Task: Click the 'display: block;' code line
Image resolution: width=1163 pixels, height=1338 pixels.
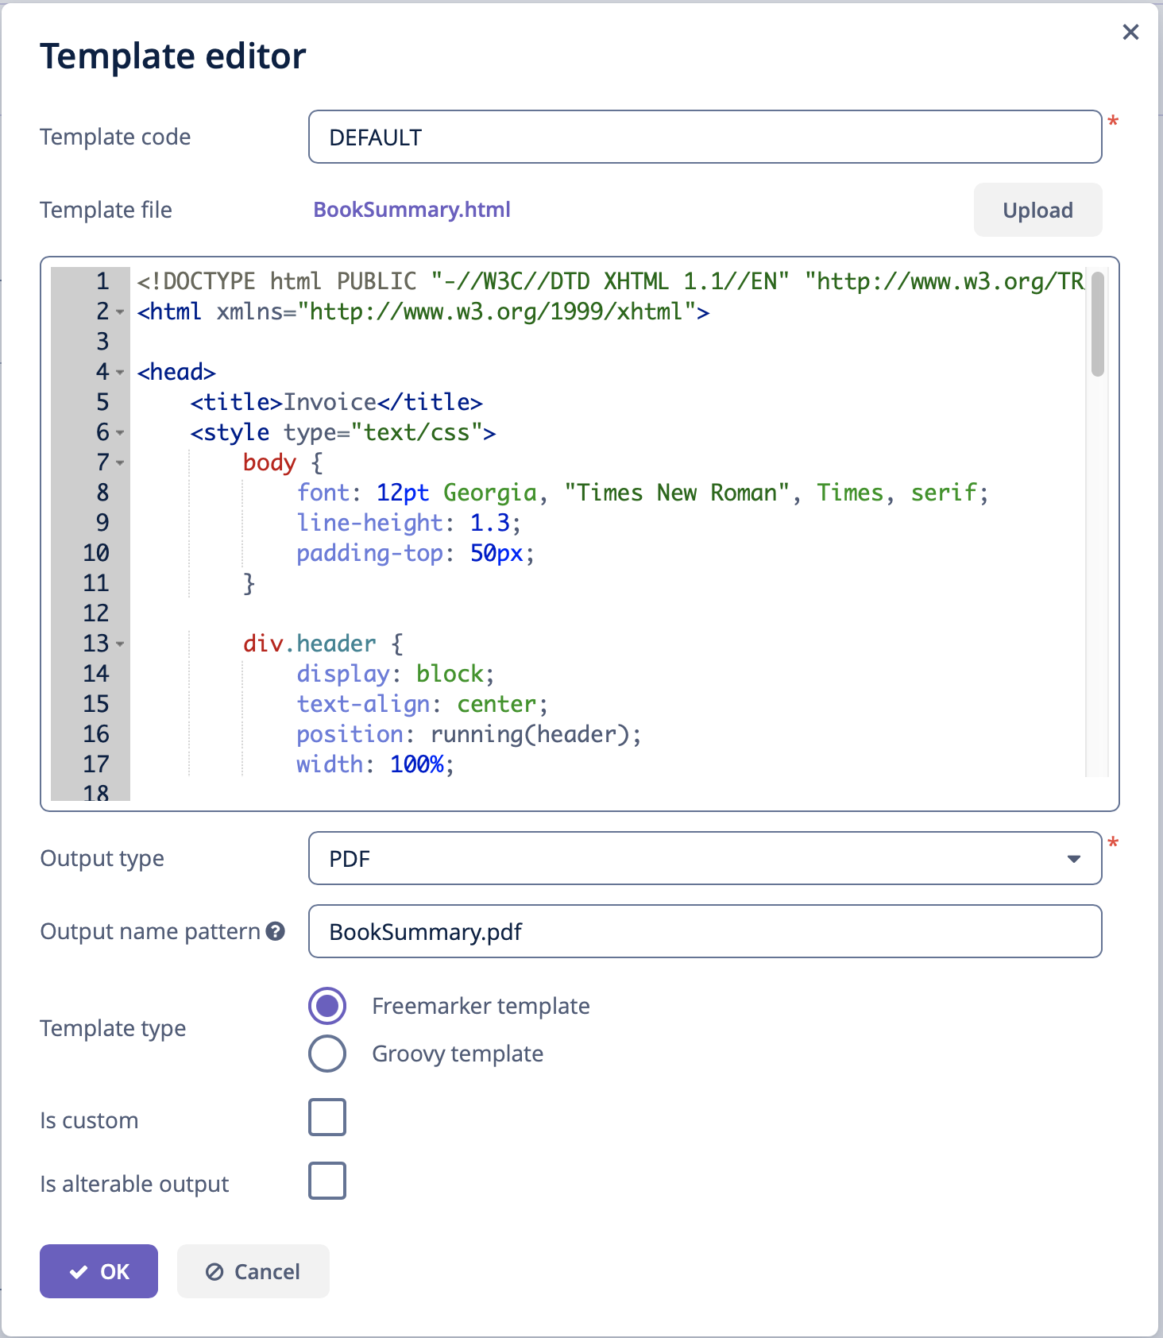Action: point(396,674)
